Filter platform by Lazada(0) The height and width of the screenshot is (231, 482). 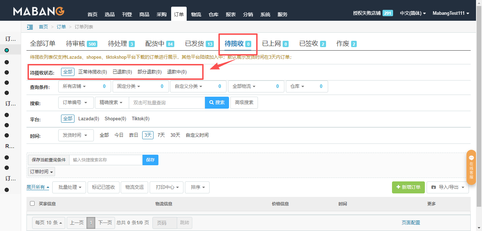pyautogui.click(x=89, y=119)
